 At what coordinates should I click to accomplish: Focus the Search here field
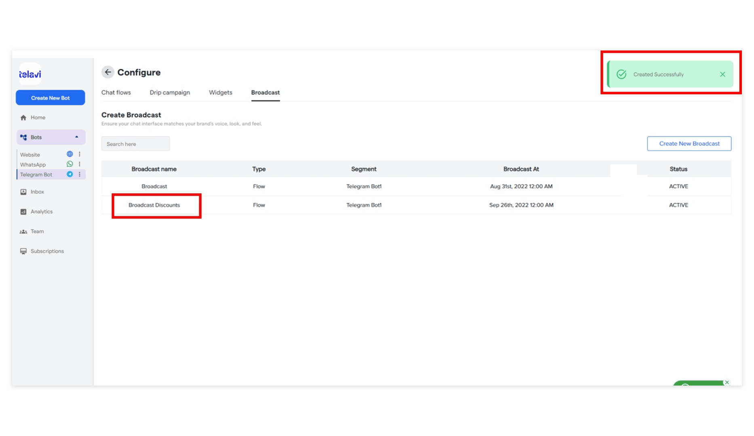point(136,144)
